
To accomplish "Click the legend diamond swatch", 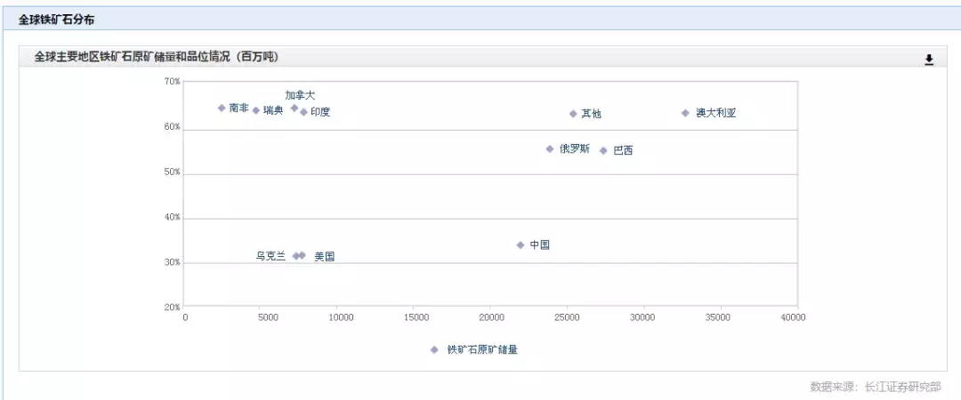I will tap(434, 350).
